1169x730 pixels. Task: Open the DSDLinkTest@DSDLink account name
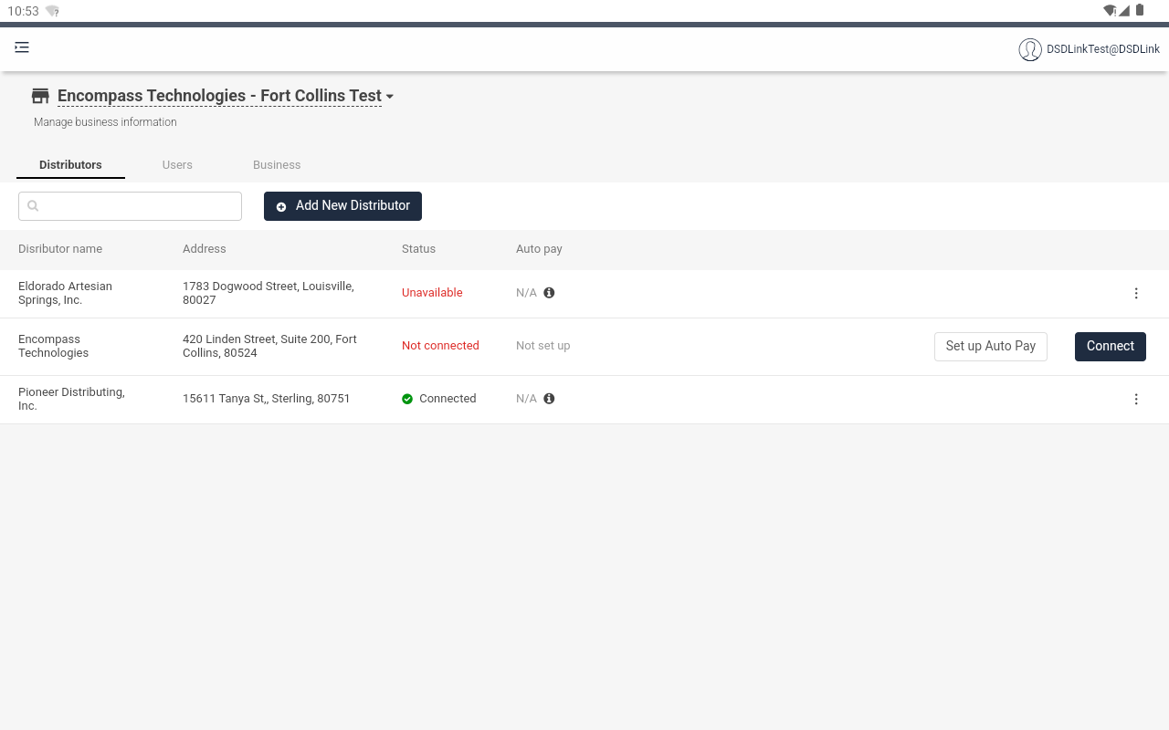[x=1103, y=49]
